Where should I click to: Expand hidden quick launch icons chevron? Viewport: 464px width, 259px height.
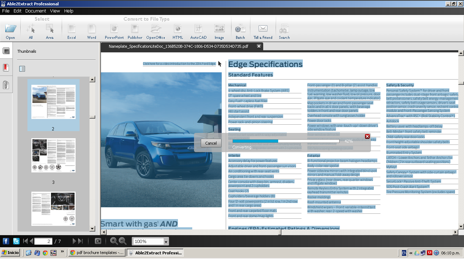pos(62,252)
